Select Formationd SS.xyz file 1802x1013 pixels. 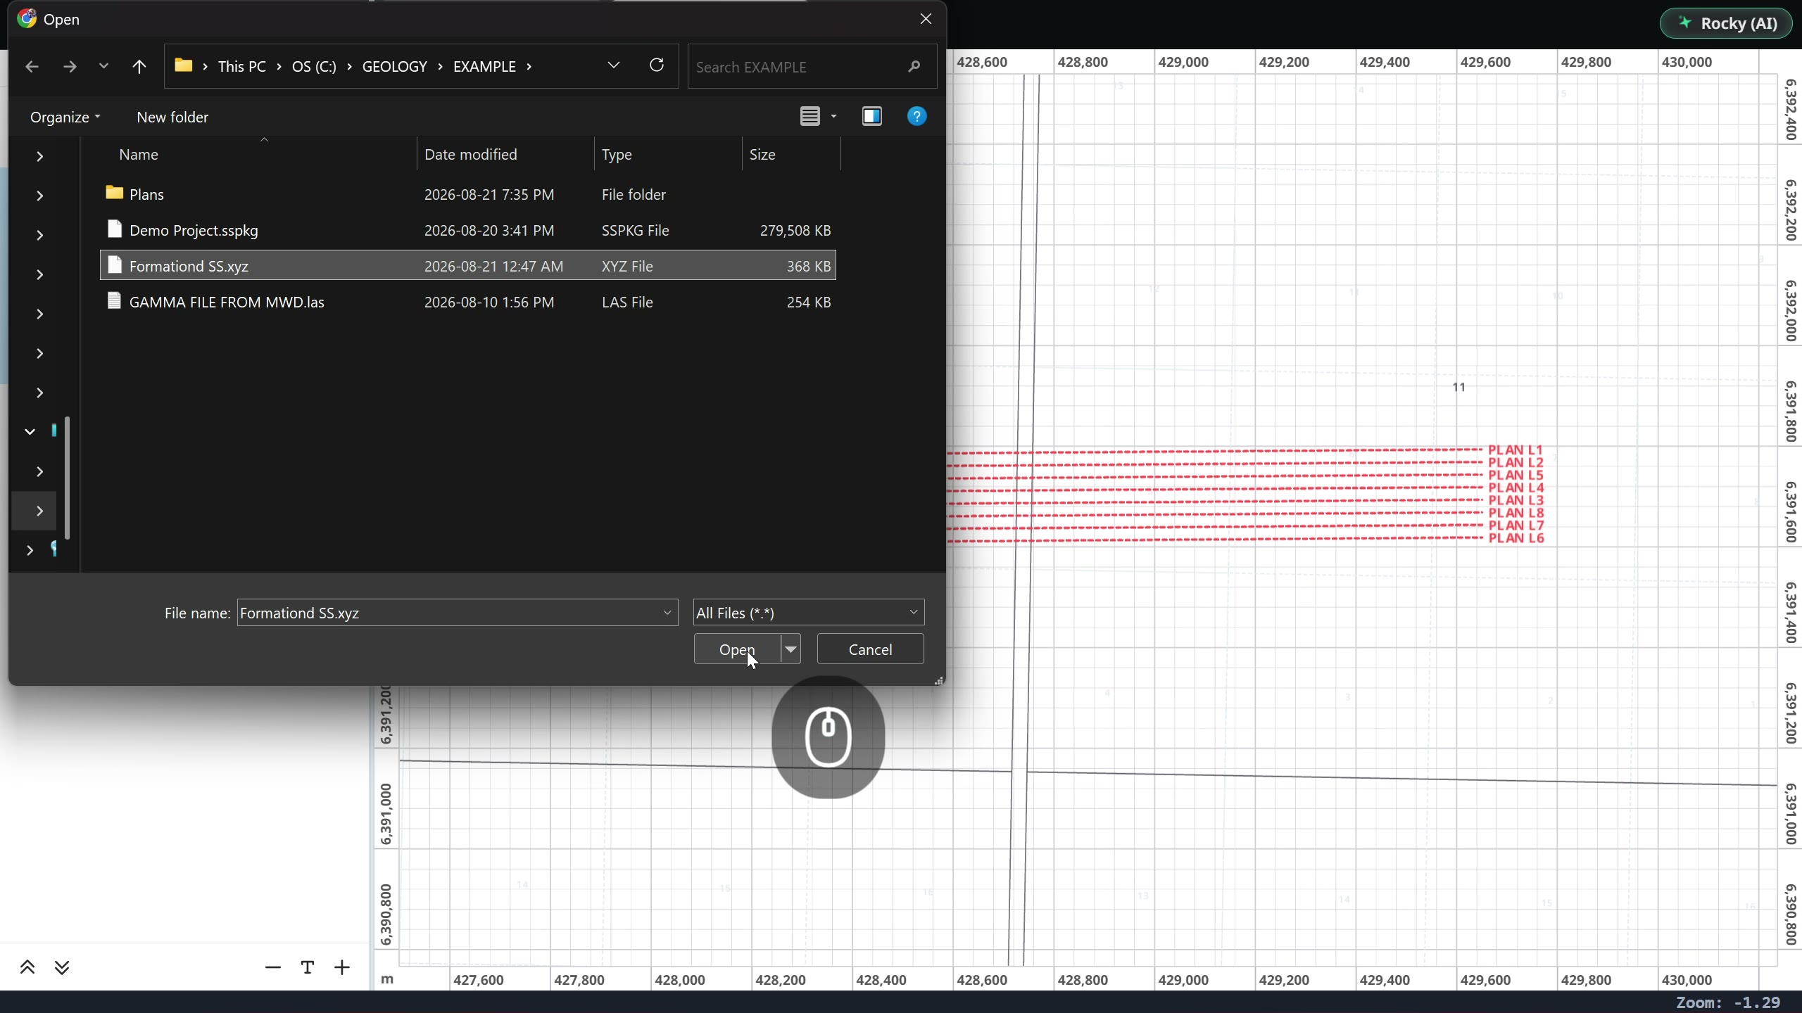click(x=468, y=266)
